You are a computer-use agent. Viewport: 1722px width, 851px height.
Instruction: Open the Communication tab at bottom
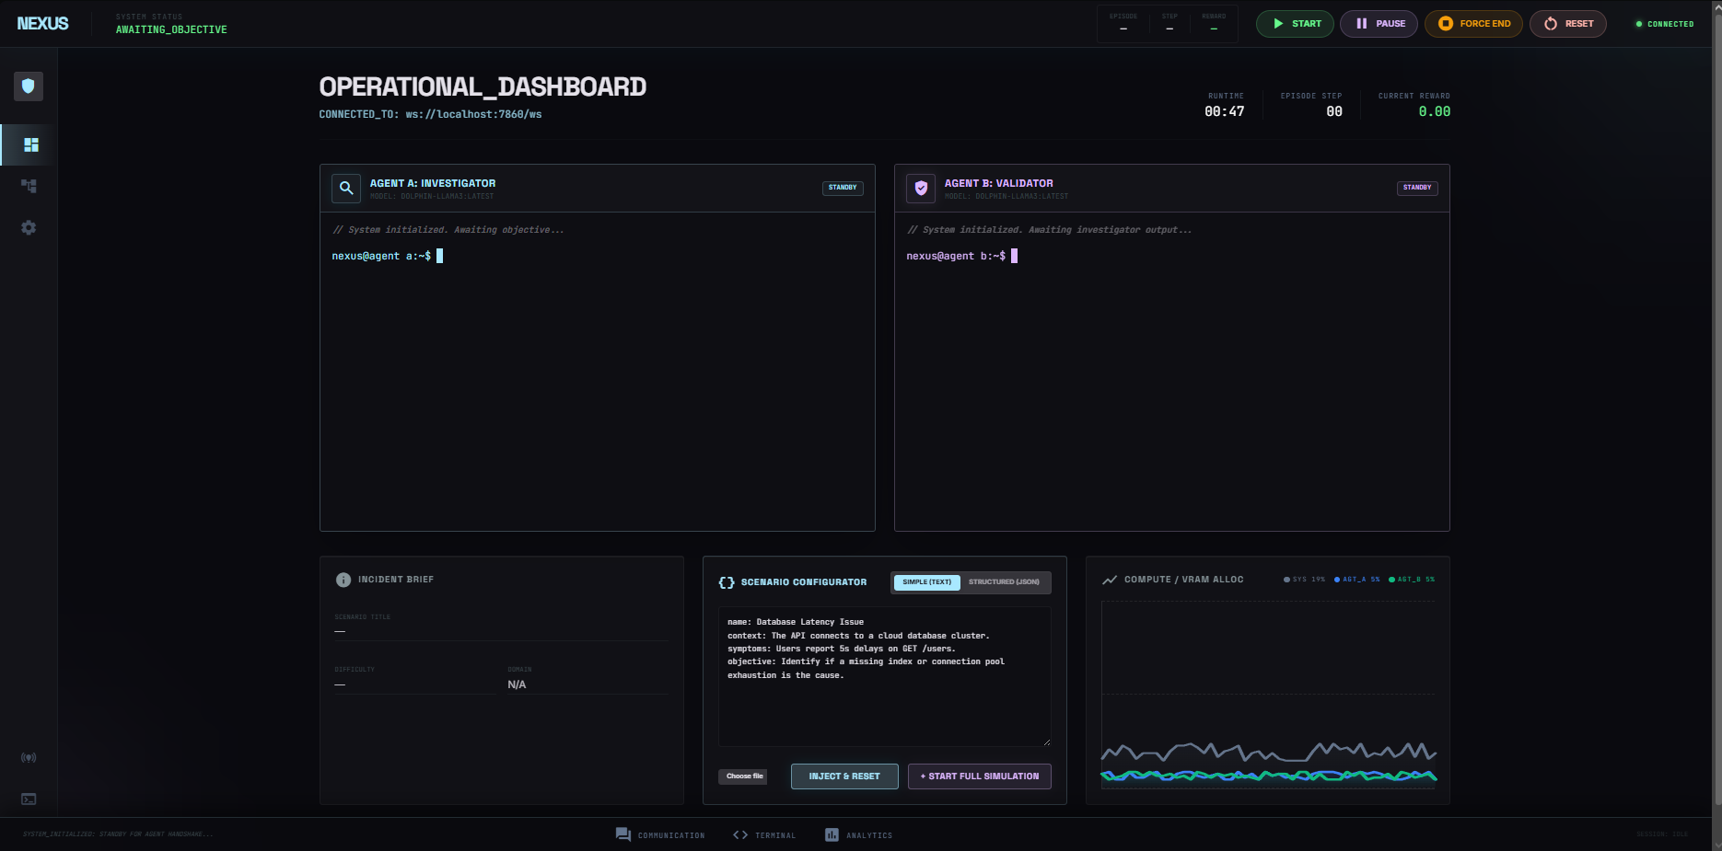point(660,835)
